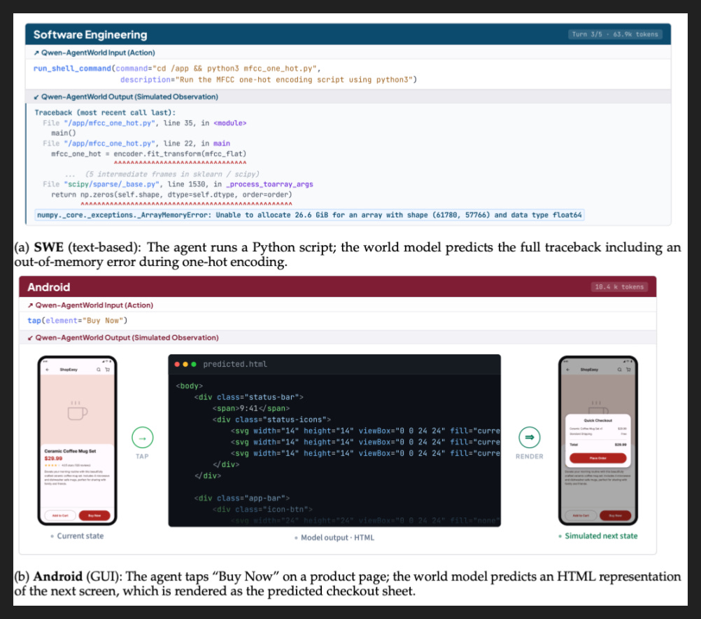Click the back arrow in Current state phone
701x619 pixels.
pos(48,370)
